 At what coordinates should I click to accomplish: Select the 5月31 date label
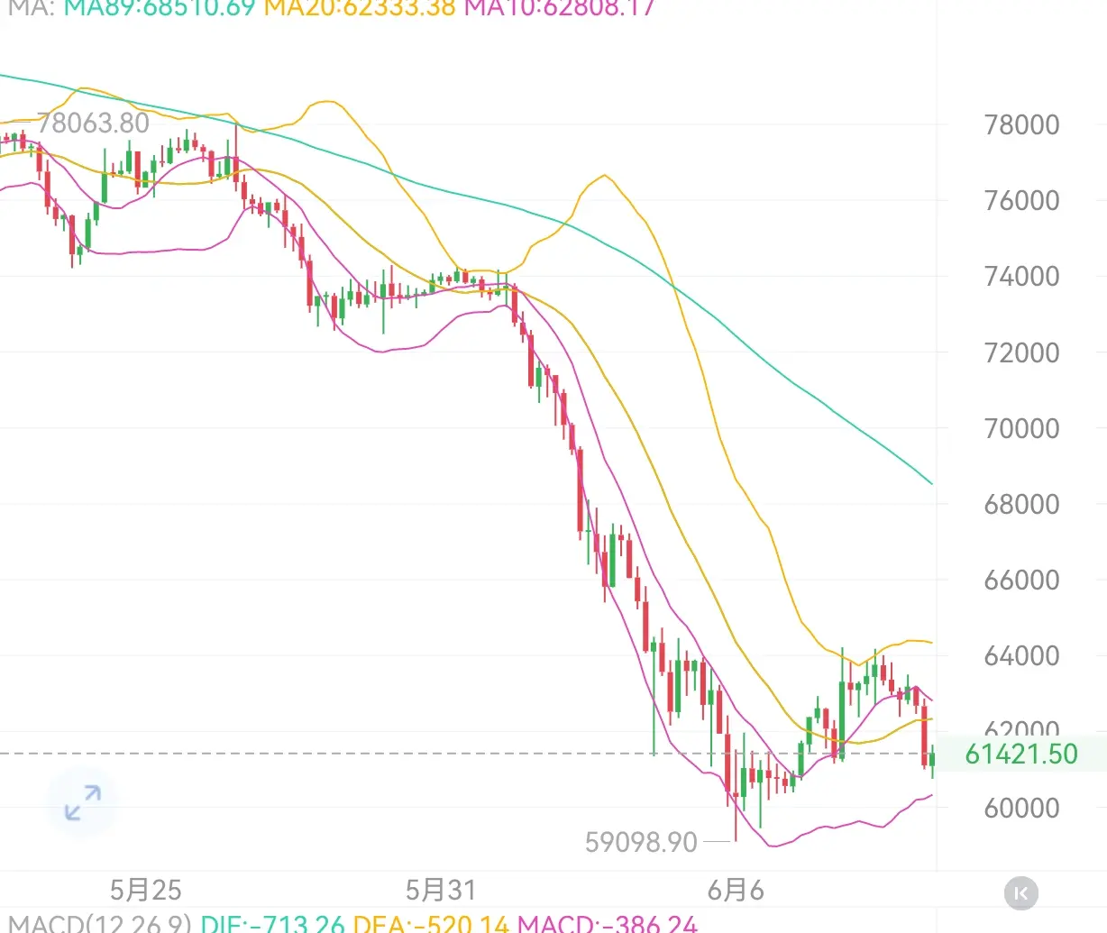(x=440, y=891)
